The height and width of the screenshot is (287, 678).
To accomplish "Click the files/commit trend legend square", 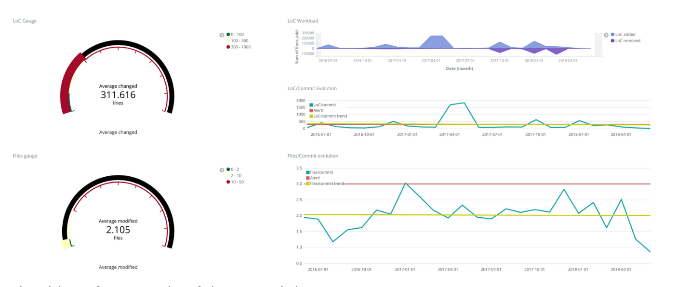I will click(307, 184).
